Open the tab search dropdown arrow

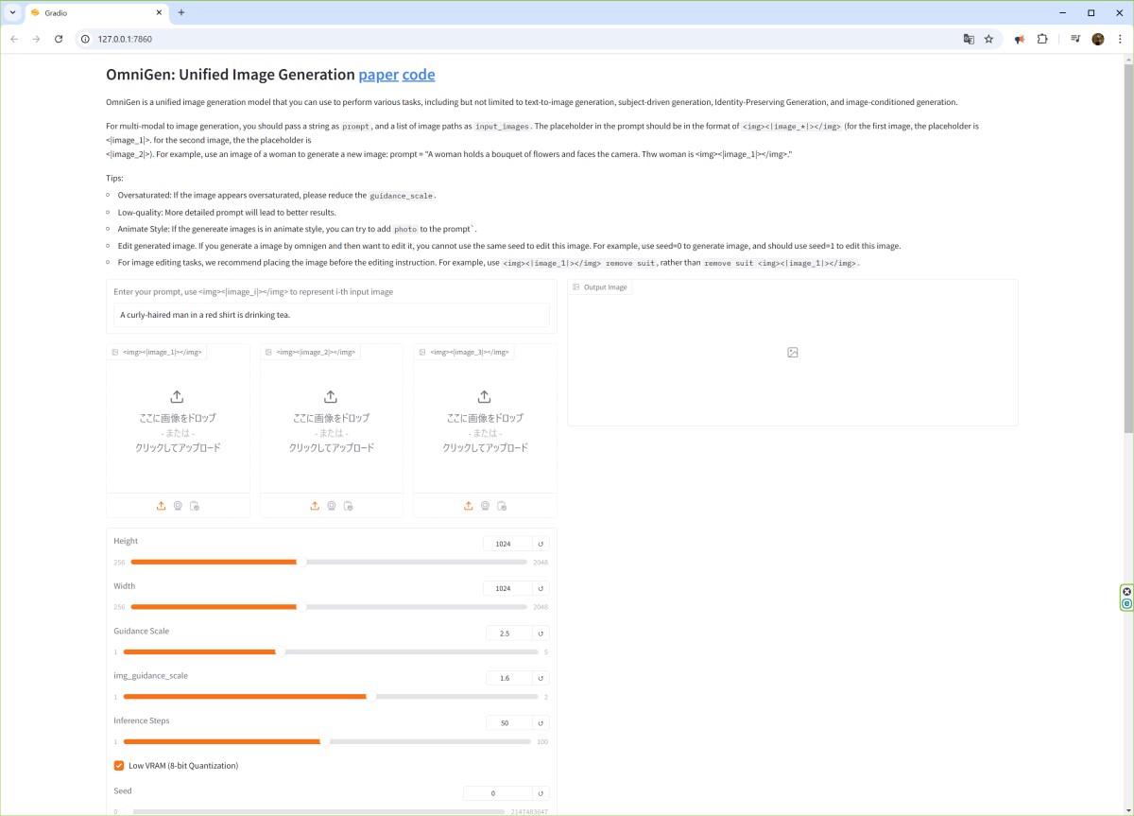[x=12, y=12]
